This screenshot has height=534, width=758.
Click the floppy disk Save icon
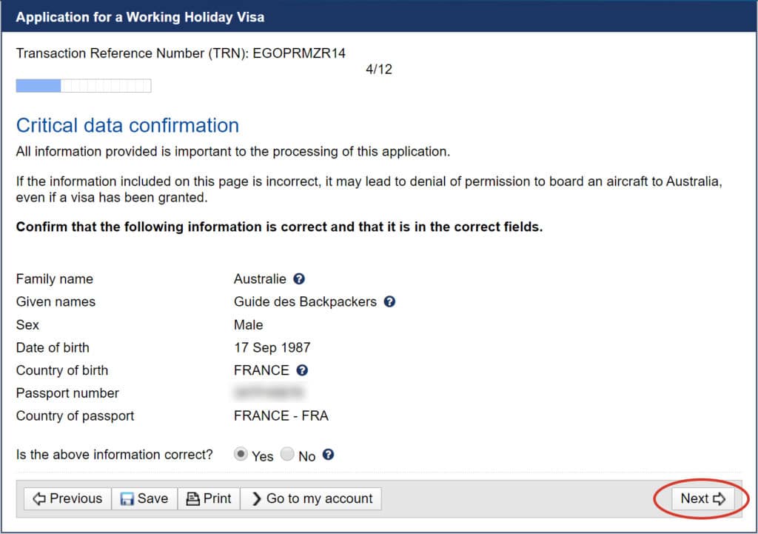[127, 498]
